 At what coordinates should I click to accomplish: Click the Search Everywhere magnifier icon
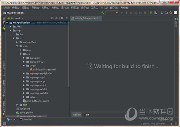(171, 13)
